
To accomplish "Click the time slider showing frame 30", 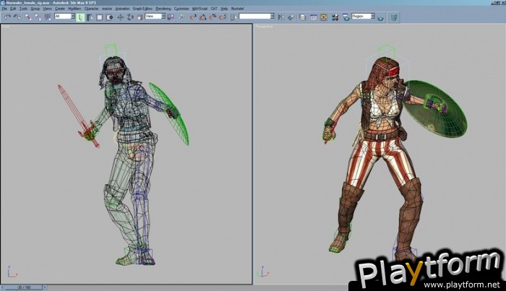I will [27, 287].
